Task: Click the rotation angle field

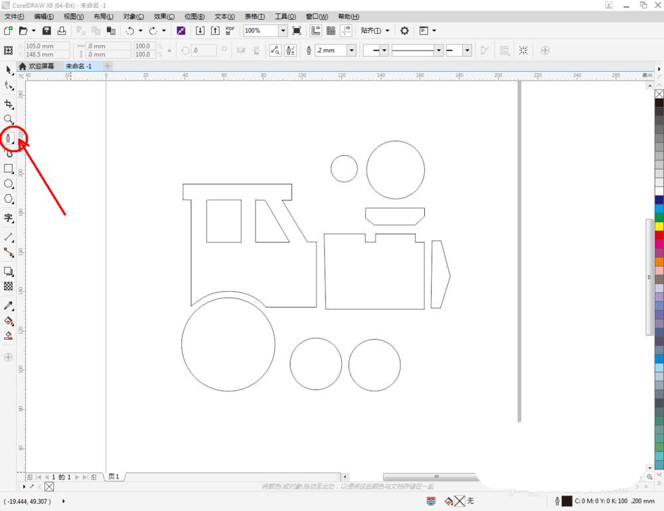Action: point(203,51)
